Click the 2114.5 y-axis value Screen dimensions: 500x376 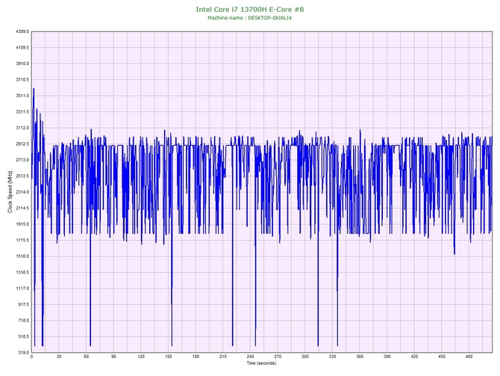[x=22, y=209]
